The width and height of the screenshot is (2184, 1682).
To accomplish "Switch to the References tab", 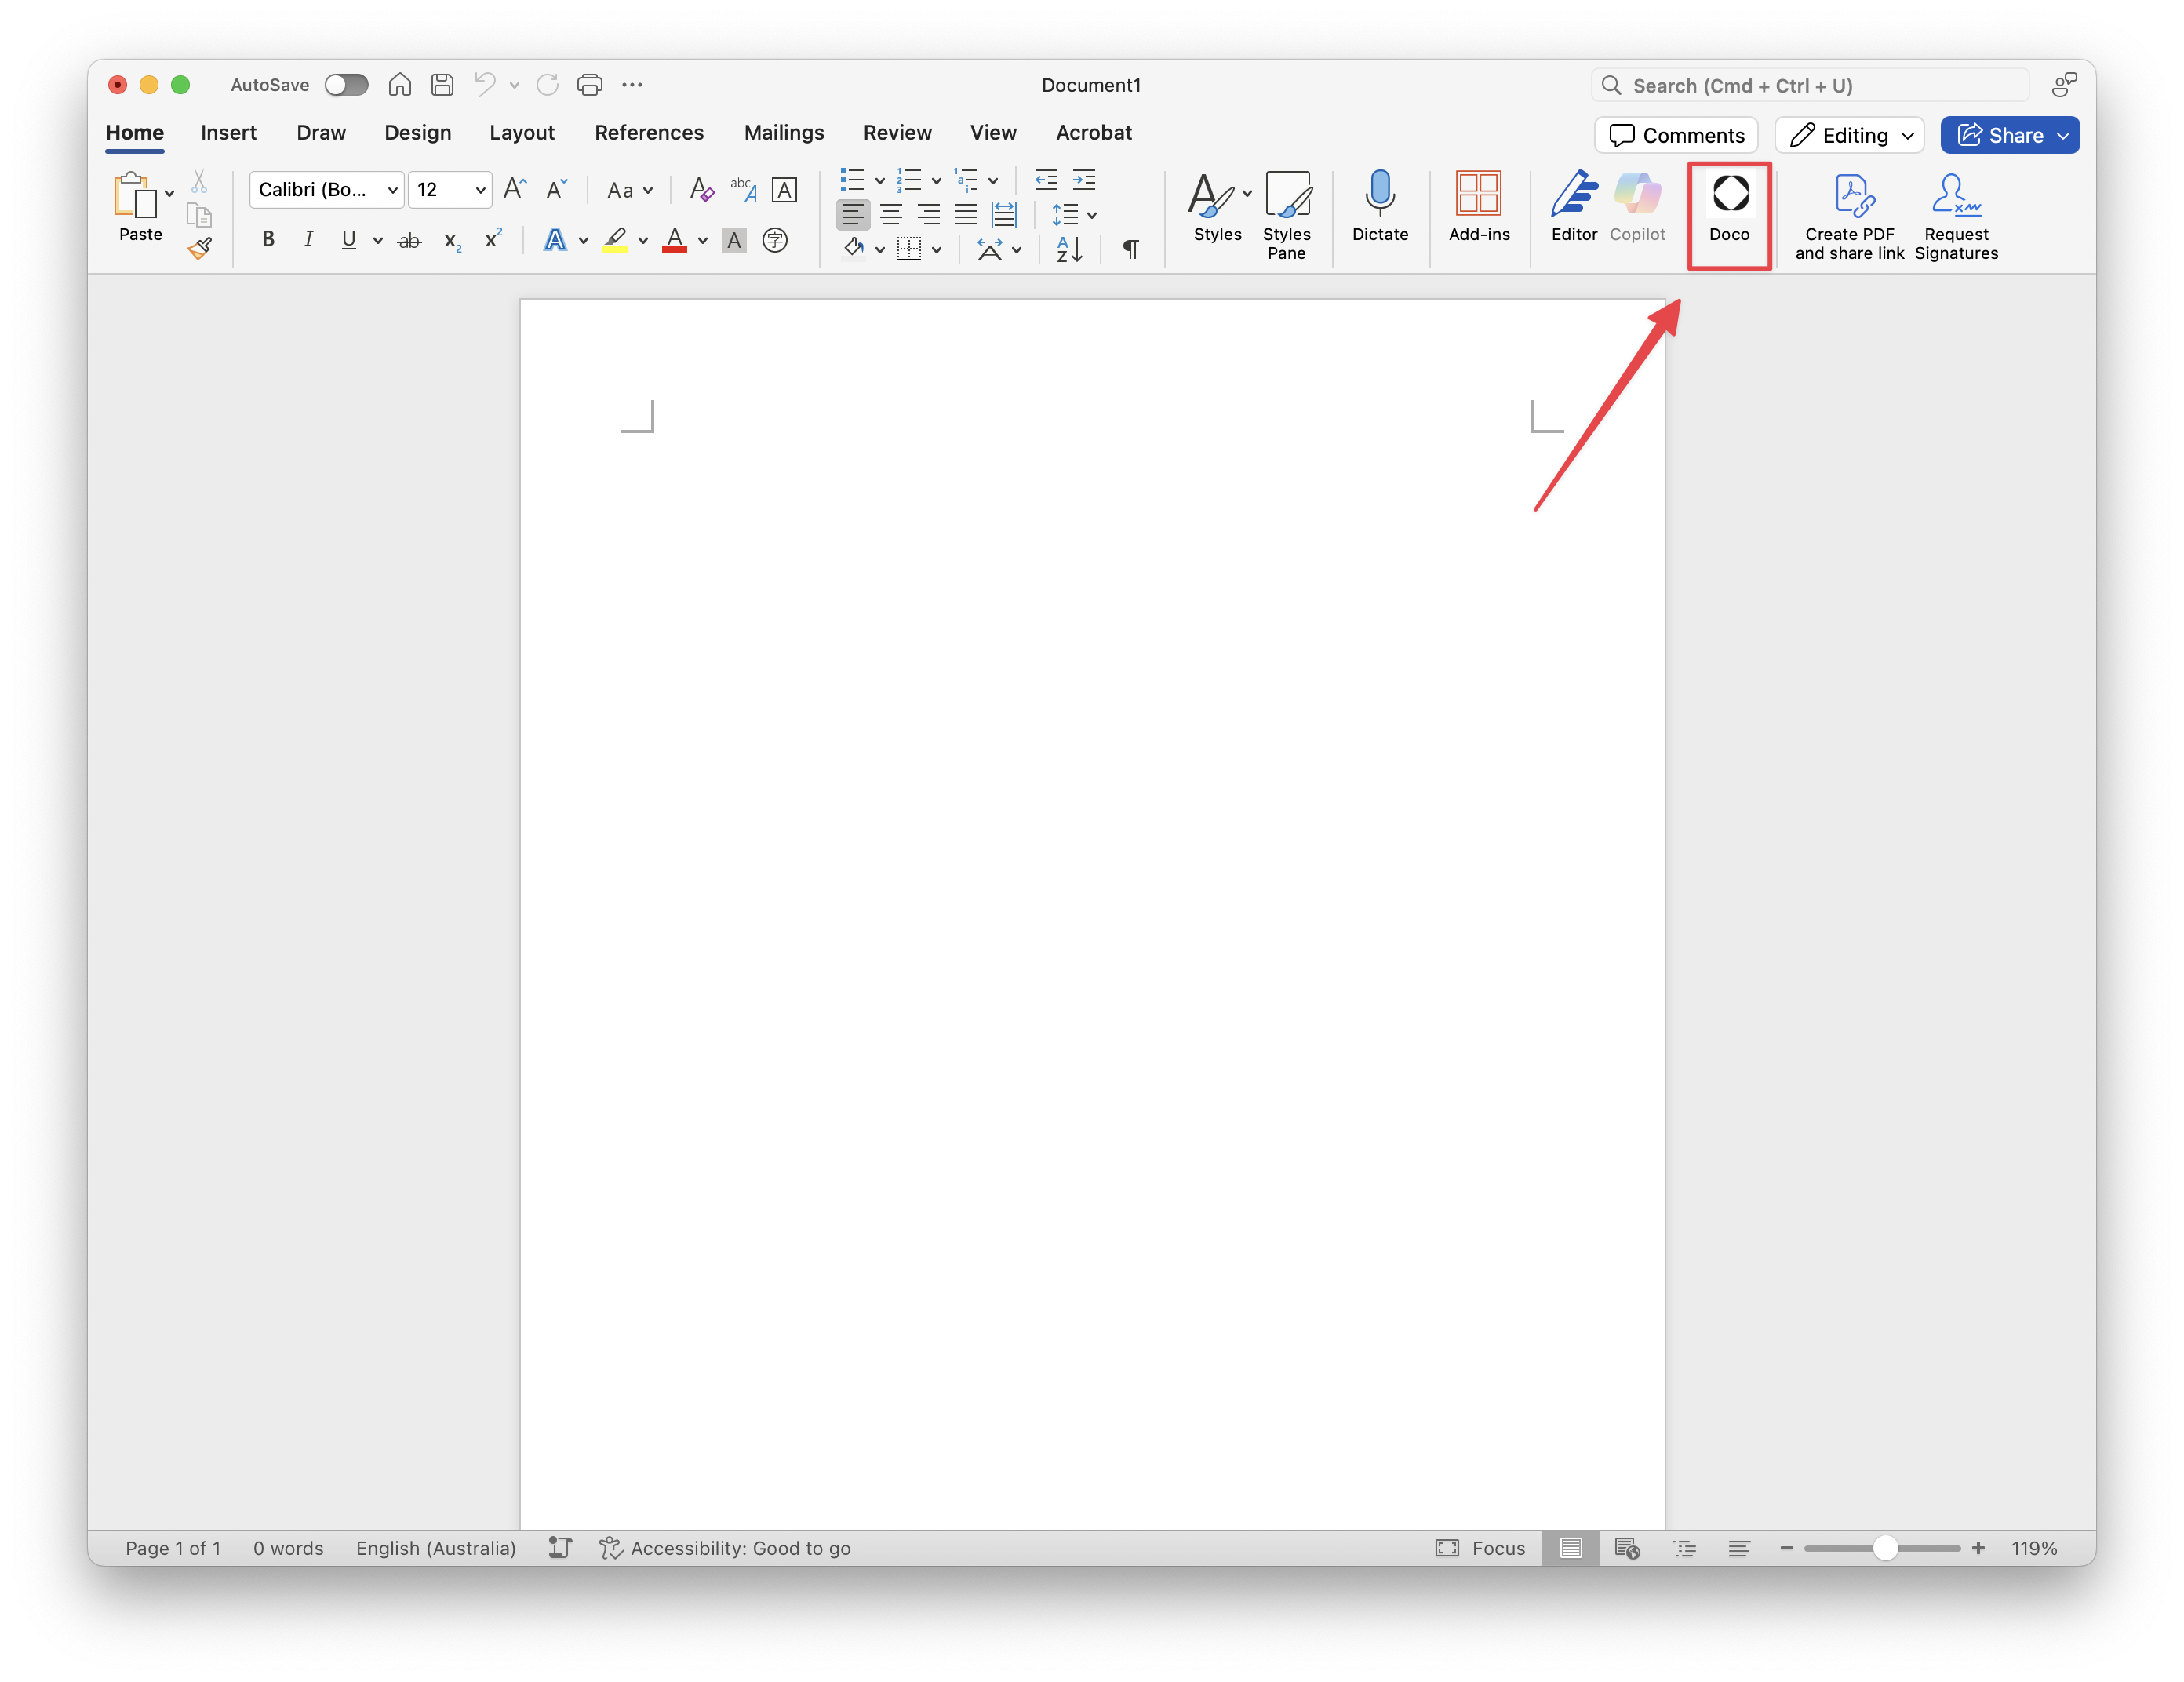I will 649,132.
